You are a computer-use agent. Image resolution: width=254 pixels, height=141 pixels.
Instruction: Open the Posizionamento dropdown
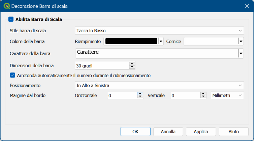coord(159,85)
